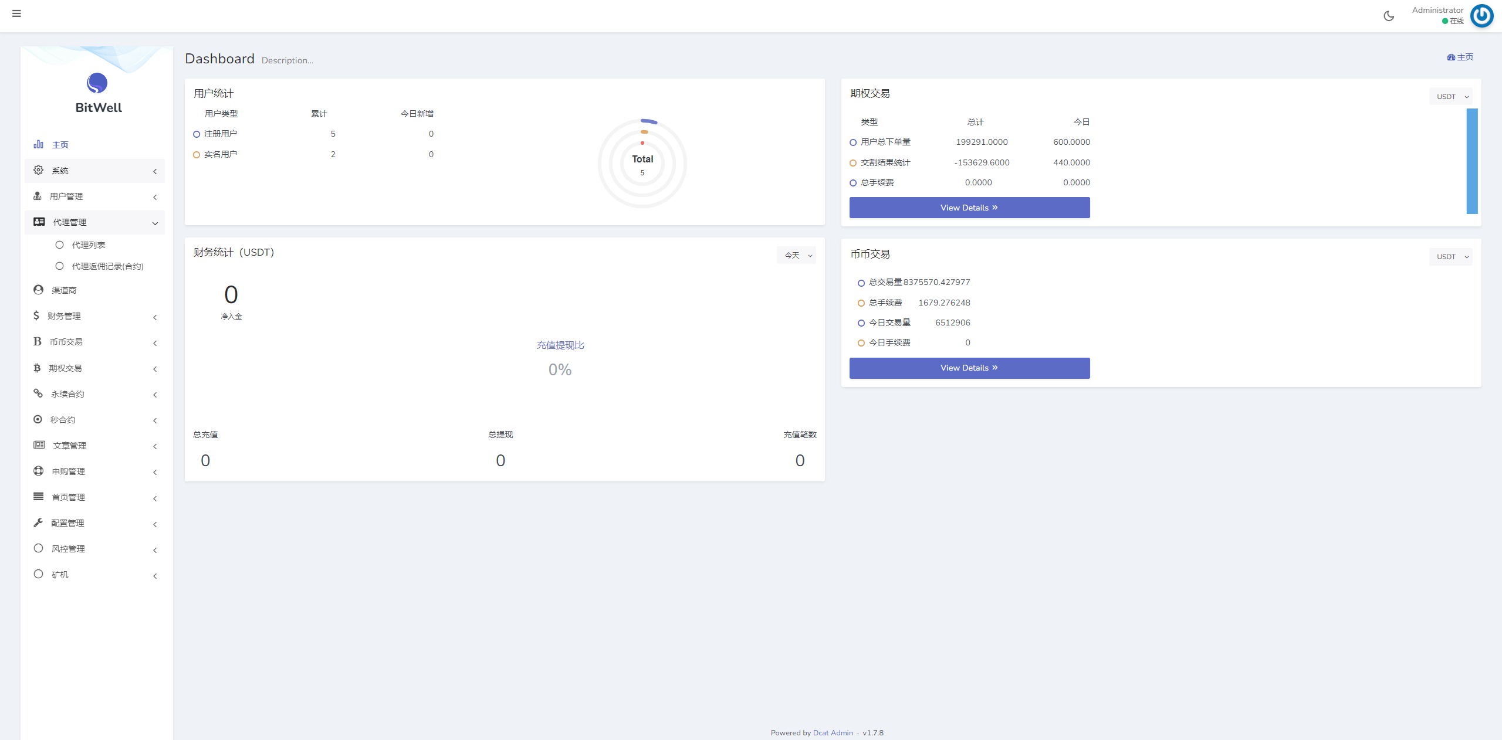The image size is (1502, 740).
Task: Open the 今天 period dropdown
Action: (x=796, y=255)
